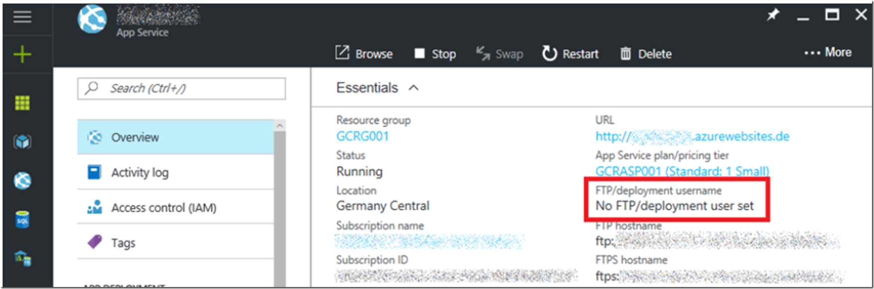Open the hamburger menu in the sidebar

[x=22, y=17]
